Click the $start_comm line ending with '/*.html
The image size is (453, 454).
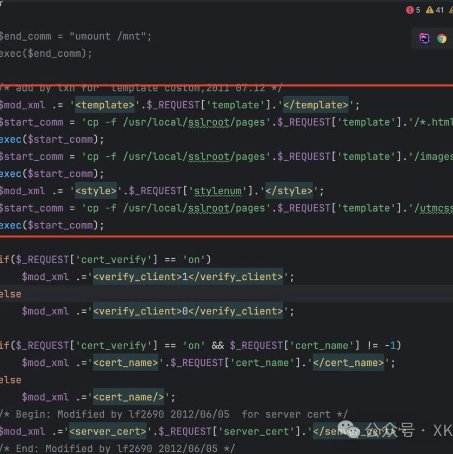pos(226,122)
